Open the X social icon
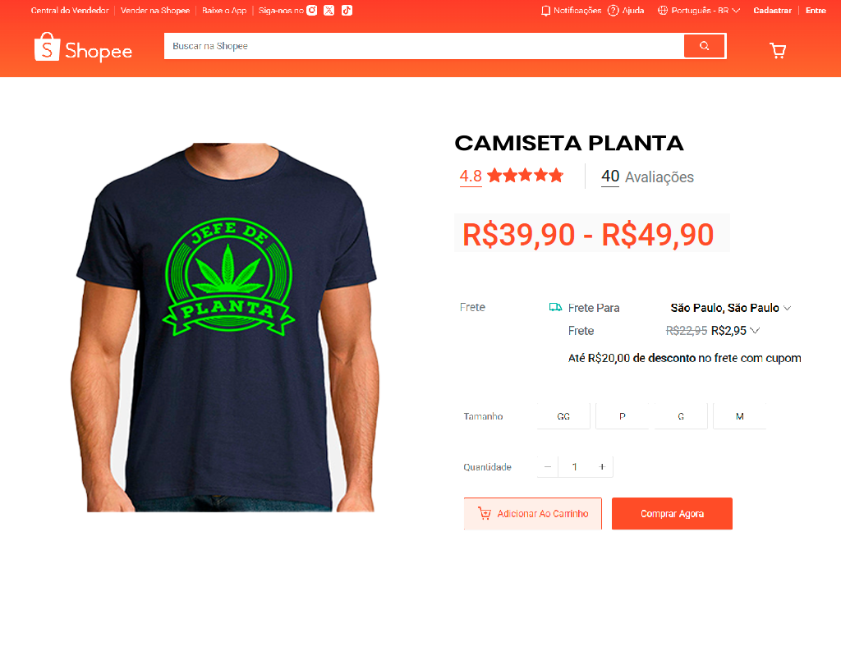The width and height of the screenshot is (841, 665). tap(329, 10)
